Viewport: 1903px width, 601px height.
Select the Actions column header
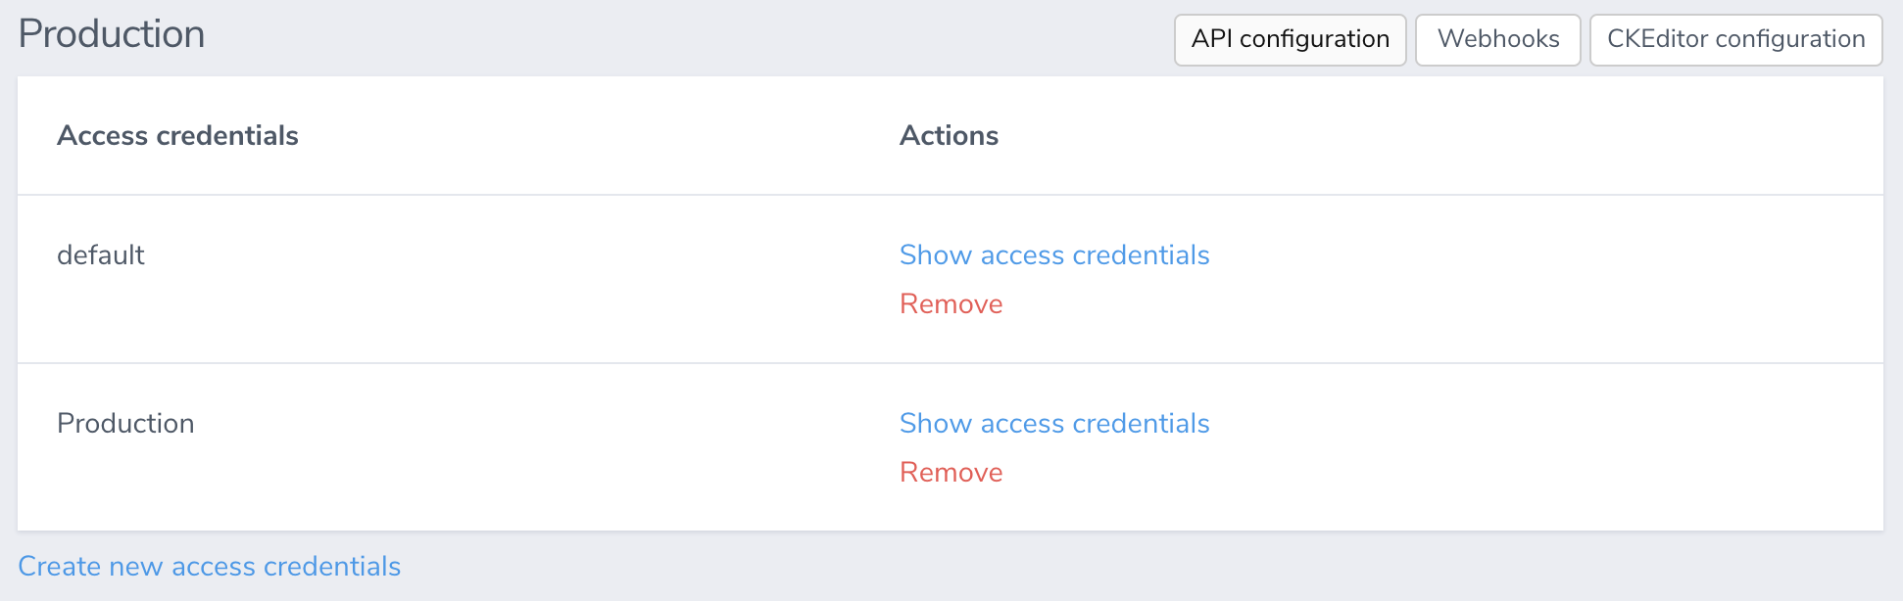pyautogui.click(x=949, y=135)
